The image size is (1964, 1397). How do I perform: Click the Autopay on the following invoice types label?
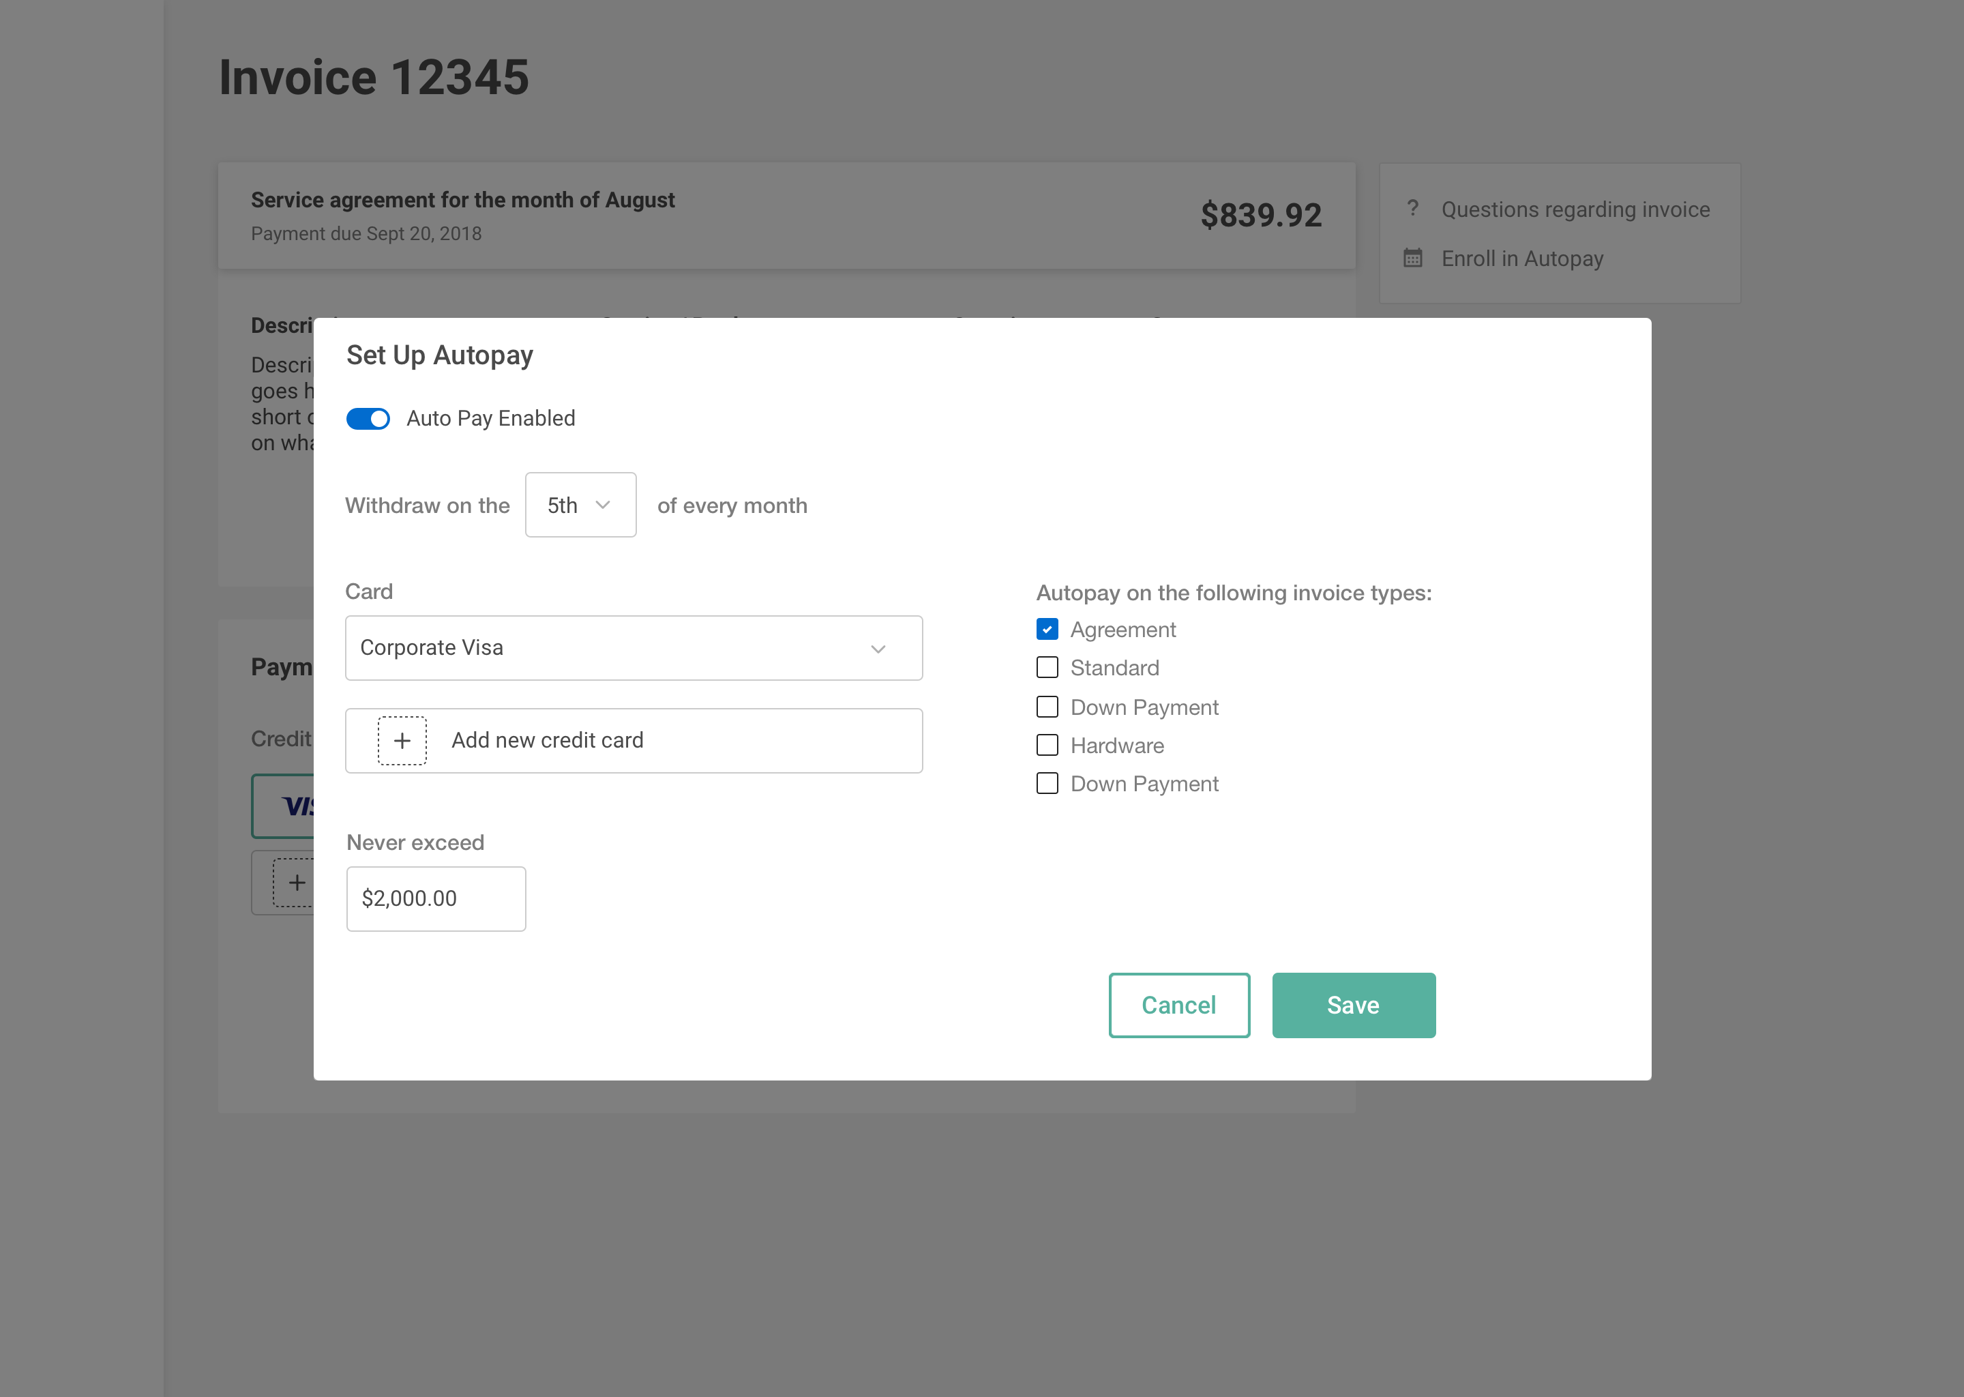click(1234, 593)
